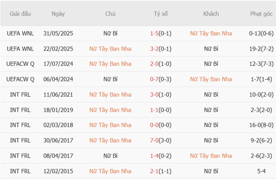Click the 16-0 corner kick result

[256, 125]
